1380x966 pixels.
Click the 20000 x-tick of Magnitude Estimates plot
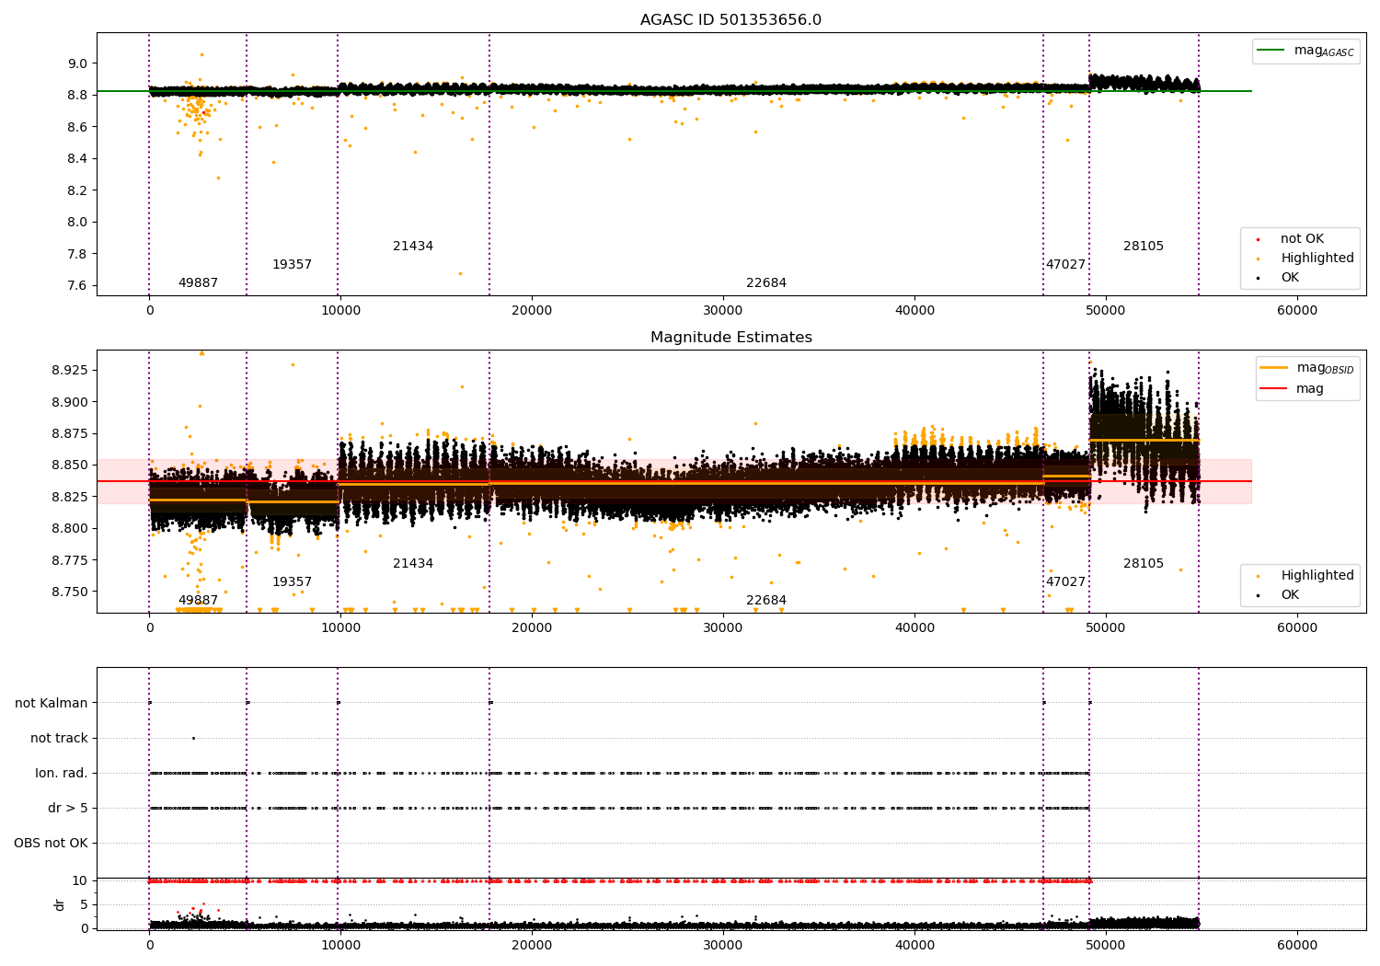coord(532,627)
